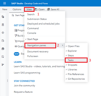Click the blue NEW badge

pos(16,54)
